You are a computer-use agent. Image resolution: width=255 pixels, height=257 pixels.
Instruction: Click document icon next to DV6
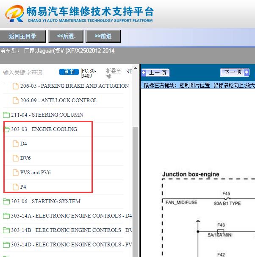click(16, 158)
